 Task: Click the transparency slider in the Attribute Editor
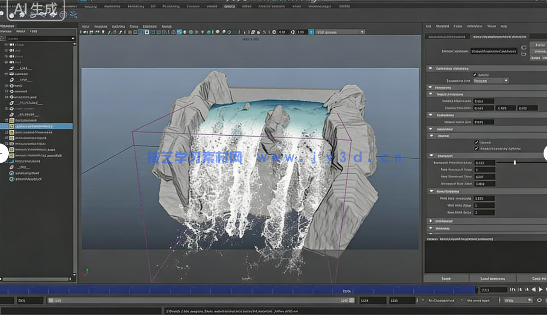coord(514,162)
